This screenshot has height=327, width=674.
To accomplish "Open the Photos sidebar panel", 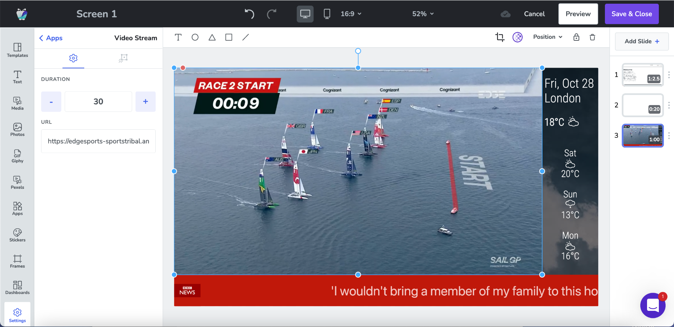I will (x=18, y=130).
